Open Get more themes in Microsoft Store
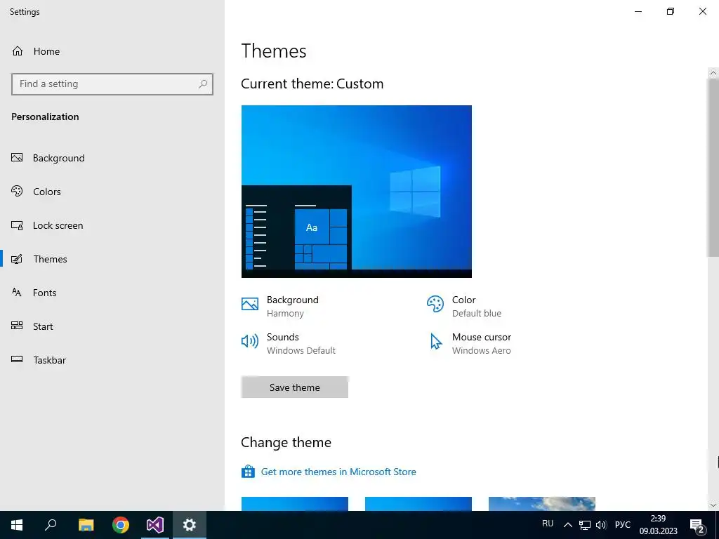The width and height of the screenshot is (719, 539). [x=338, y=472]
